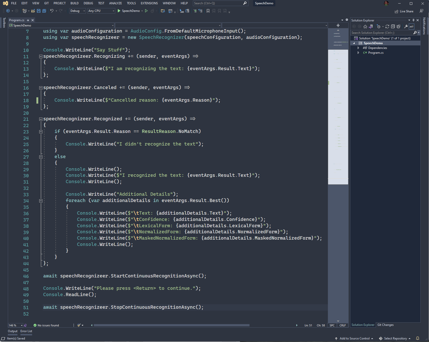429x342 pixels.
Task: Expand the Program.cs tree node
Action: 358,53
